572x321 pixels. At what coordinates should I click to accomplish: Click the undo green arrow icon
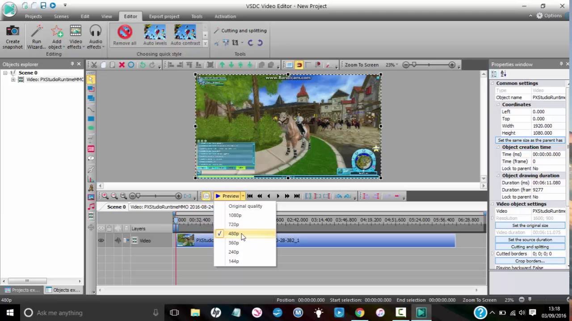click(x=143, y=65)
